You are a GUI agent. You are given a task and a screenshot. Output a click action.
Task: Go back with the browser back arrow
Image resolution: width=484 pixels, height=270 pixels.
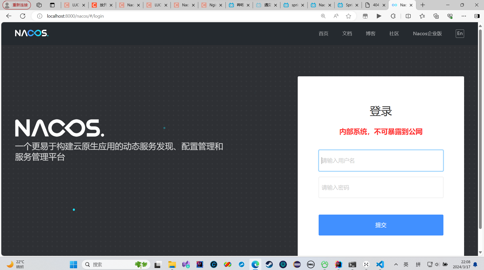[x=9, y=16]
